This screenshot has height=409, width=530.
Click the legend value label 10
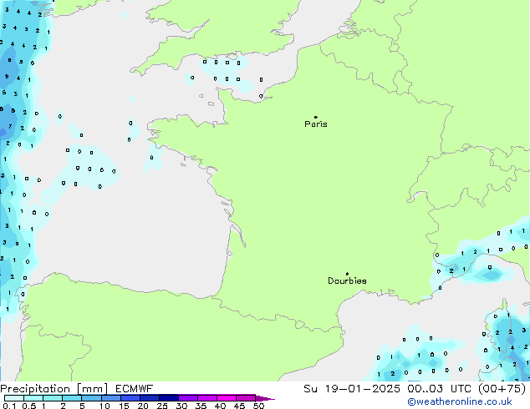click(x=104, y=406)
